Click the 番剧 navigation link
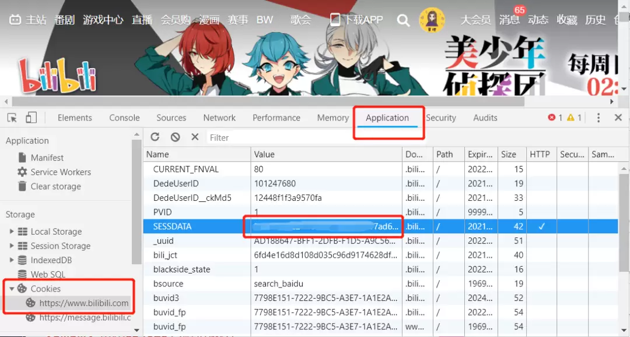This screenshot has height=337, width=630. click(65, 20)
